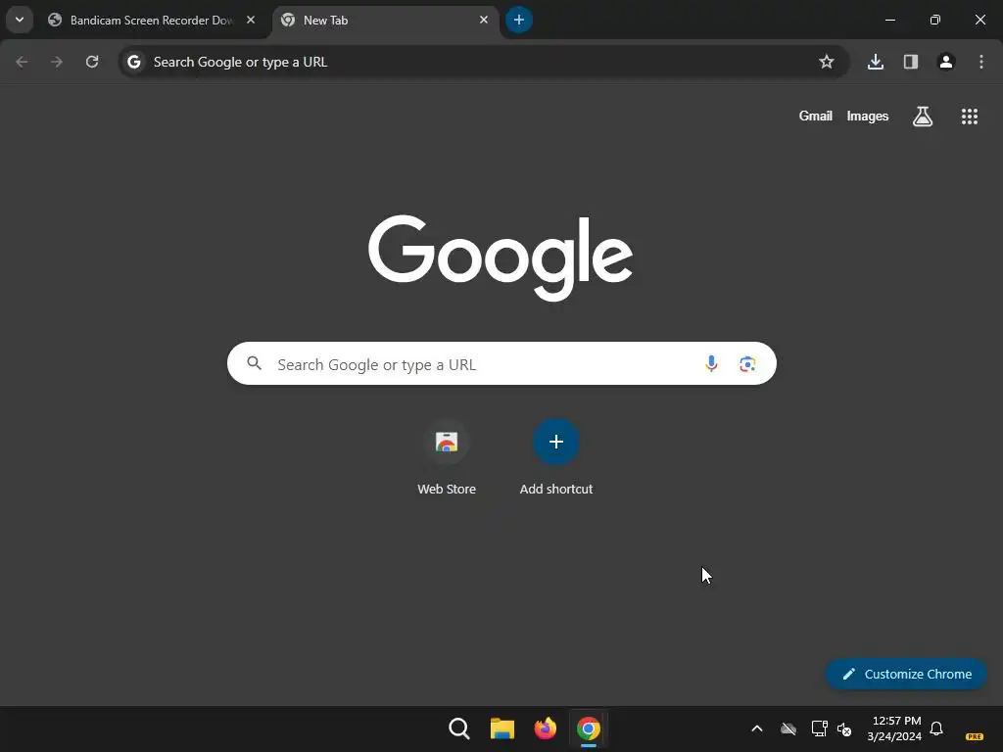This screenshot has width=1003, height=752.
Task: Search by image with Google Lens
Action: click(747, 364)
